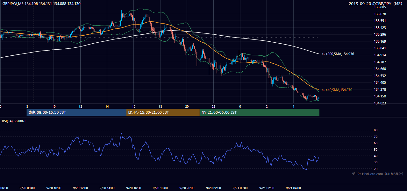Click the RSI(14) 38.0861 indicator label
The height and width of the screenshot is (191, 407).
tap(14, 121)
